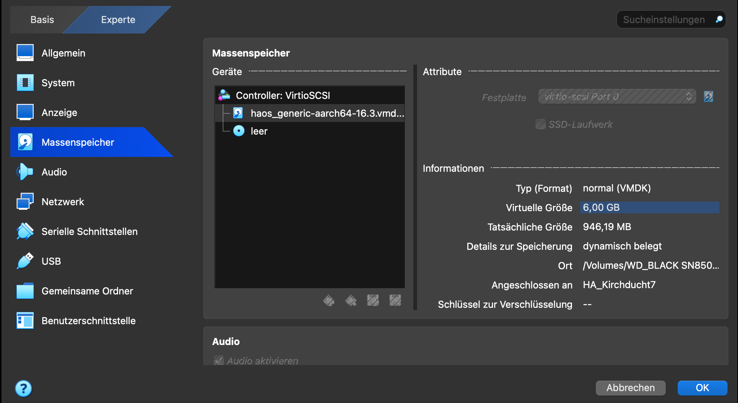
Task: Click the Sucheinstellungen search field
Action: [x=664, y=19]
